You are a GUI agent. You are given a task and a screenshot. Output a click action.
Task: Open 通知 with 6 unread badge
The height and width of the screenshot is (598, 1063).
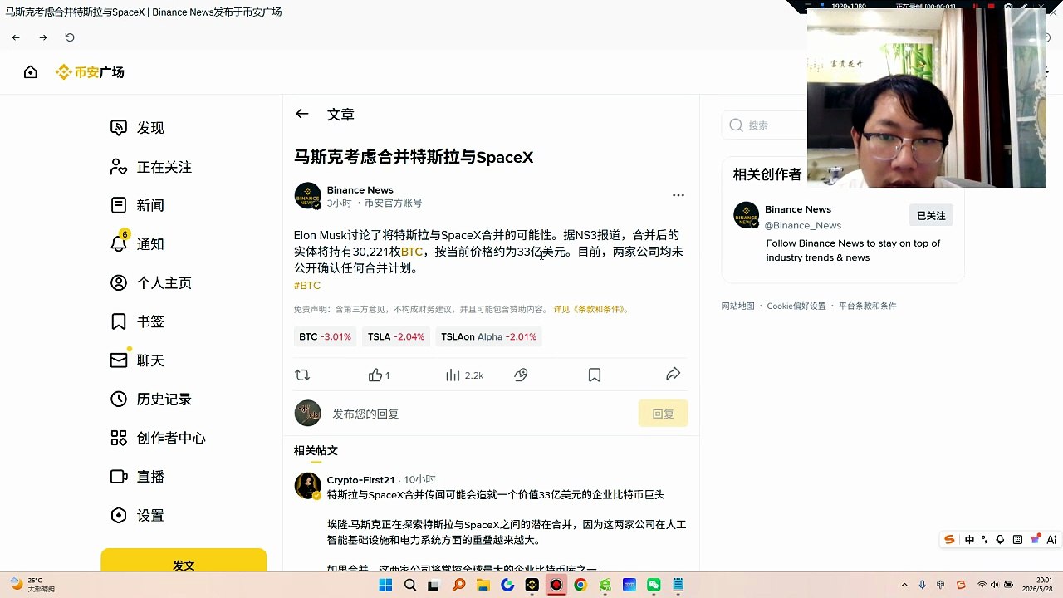(x=138, y=243)
